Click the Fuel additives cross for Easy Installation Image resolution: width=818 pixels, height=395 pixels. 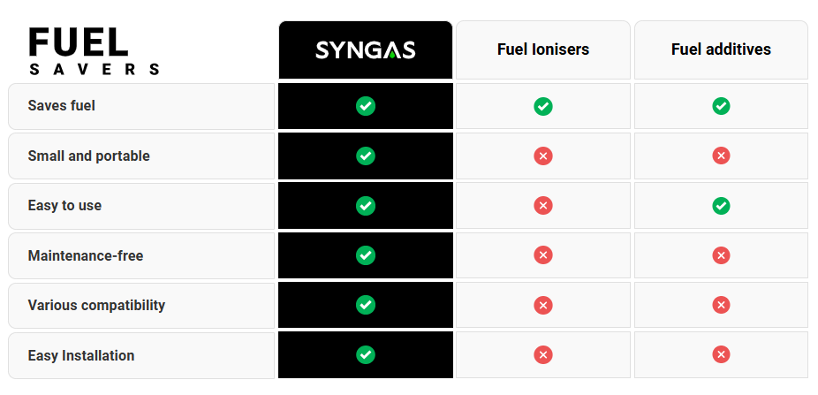721,355
